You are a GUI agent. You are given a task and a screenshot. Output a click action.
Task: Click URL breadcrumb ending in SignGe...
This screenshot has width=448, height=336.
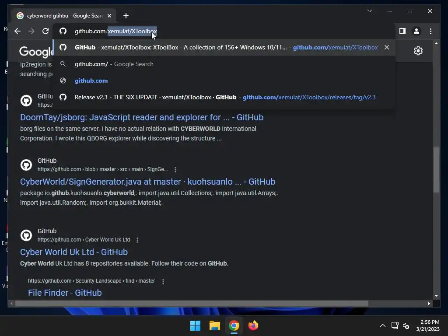point(103,169)
